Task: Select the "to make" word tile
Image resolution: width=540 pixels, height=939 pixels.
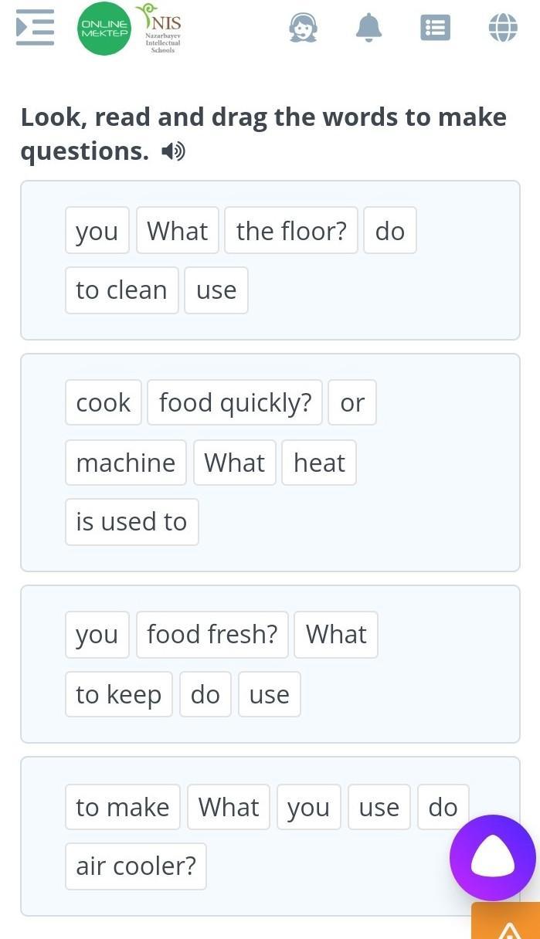Action: point(122,807)
